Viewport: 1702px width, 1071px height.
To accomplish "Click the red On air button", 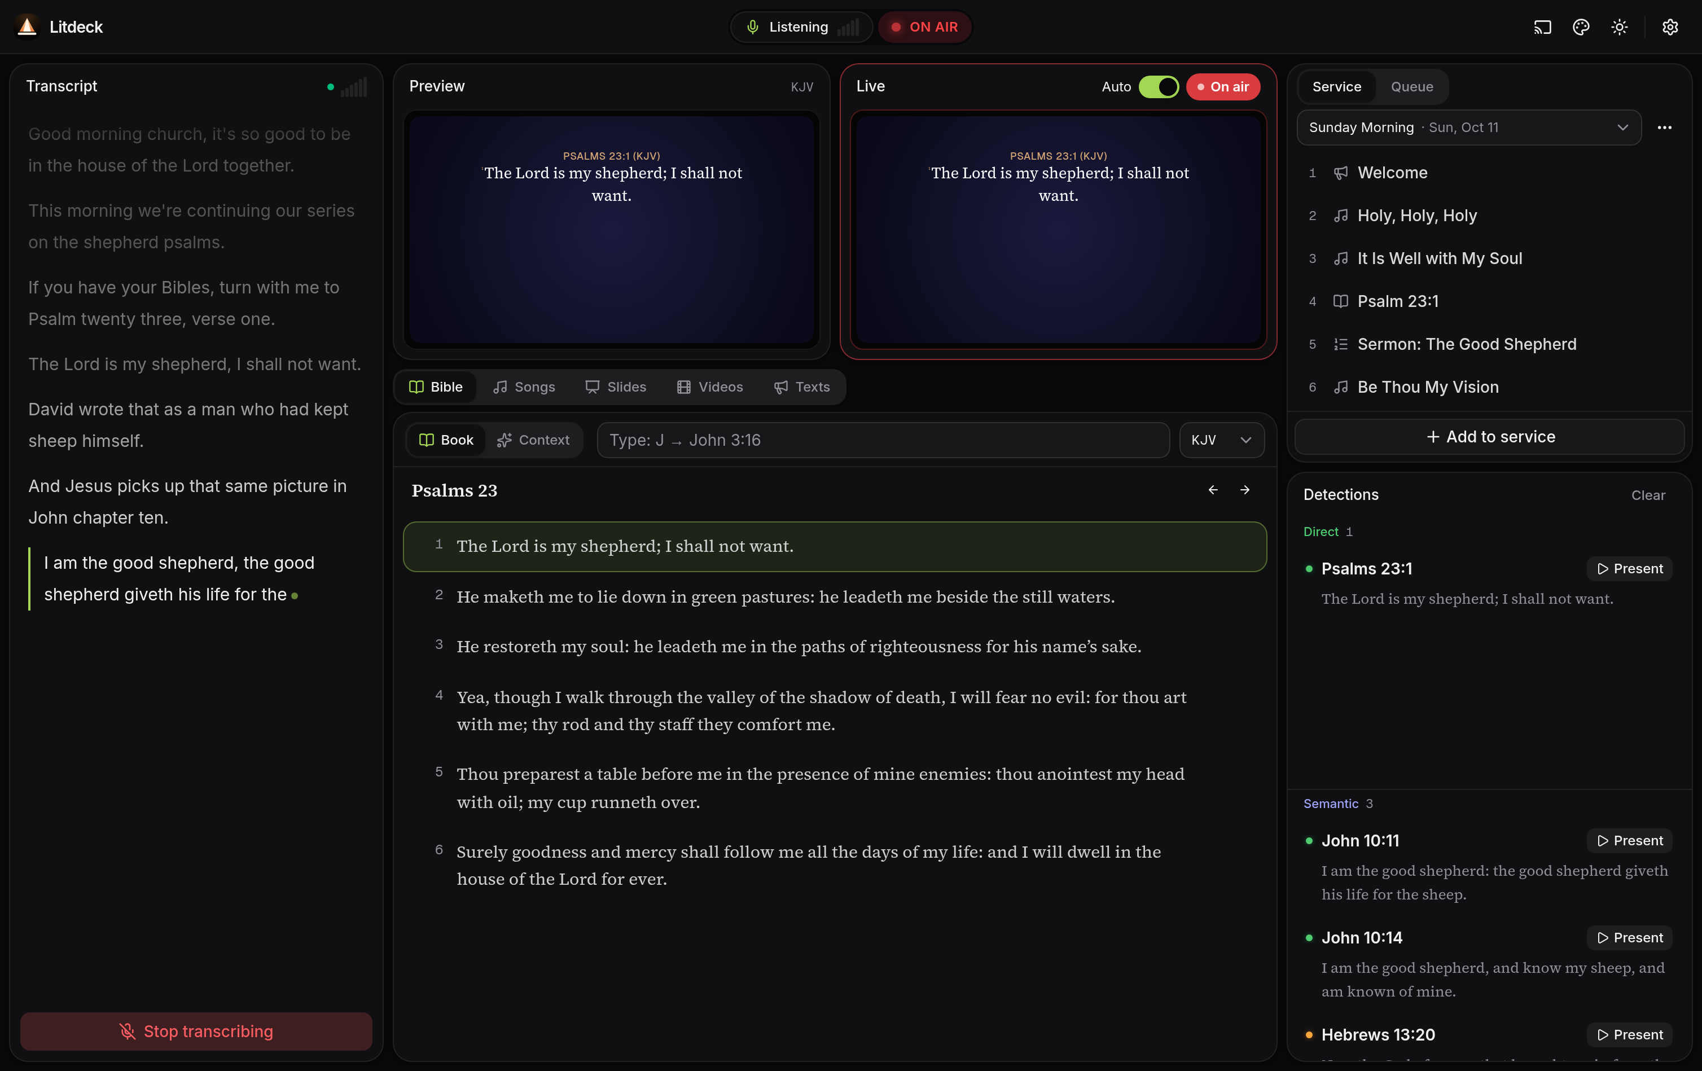I will 1223,86.
